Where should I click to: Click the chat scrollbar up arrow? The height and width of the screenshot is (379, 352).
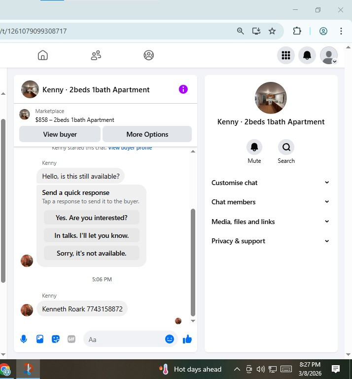click(193, 152)
